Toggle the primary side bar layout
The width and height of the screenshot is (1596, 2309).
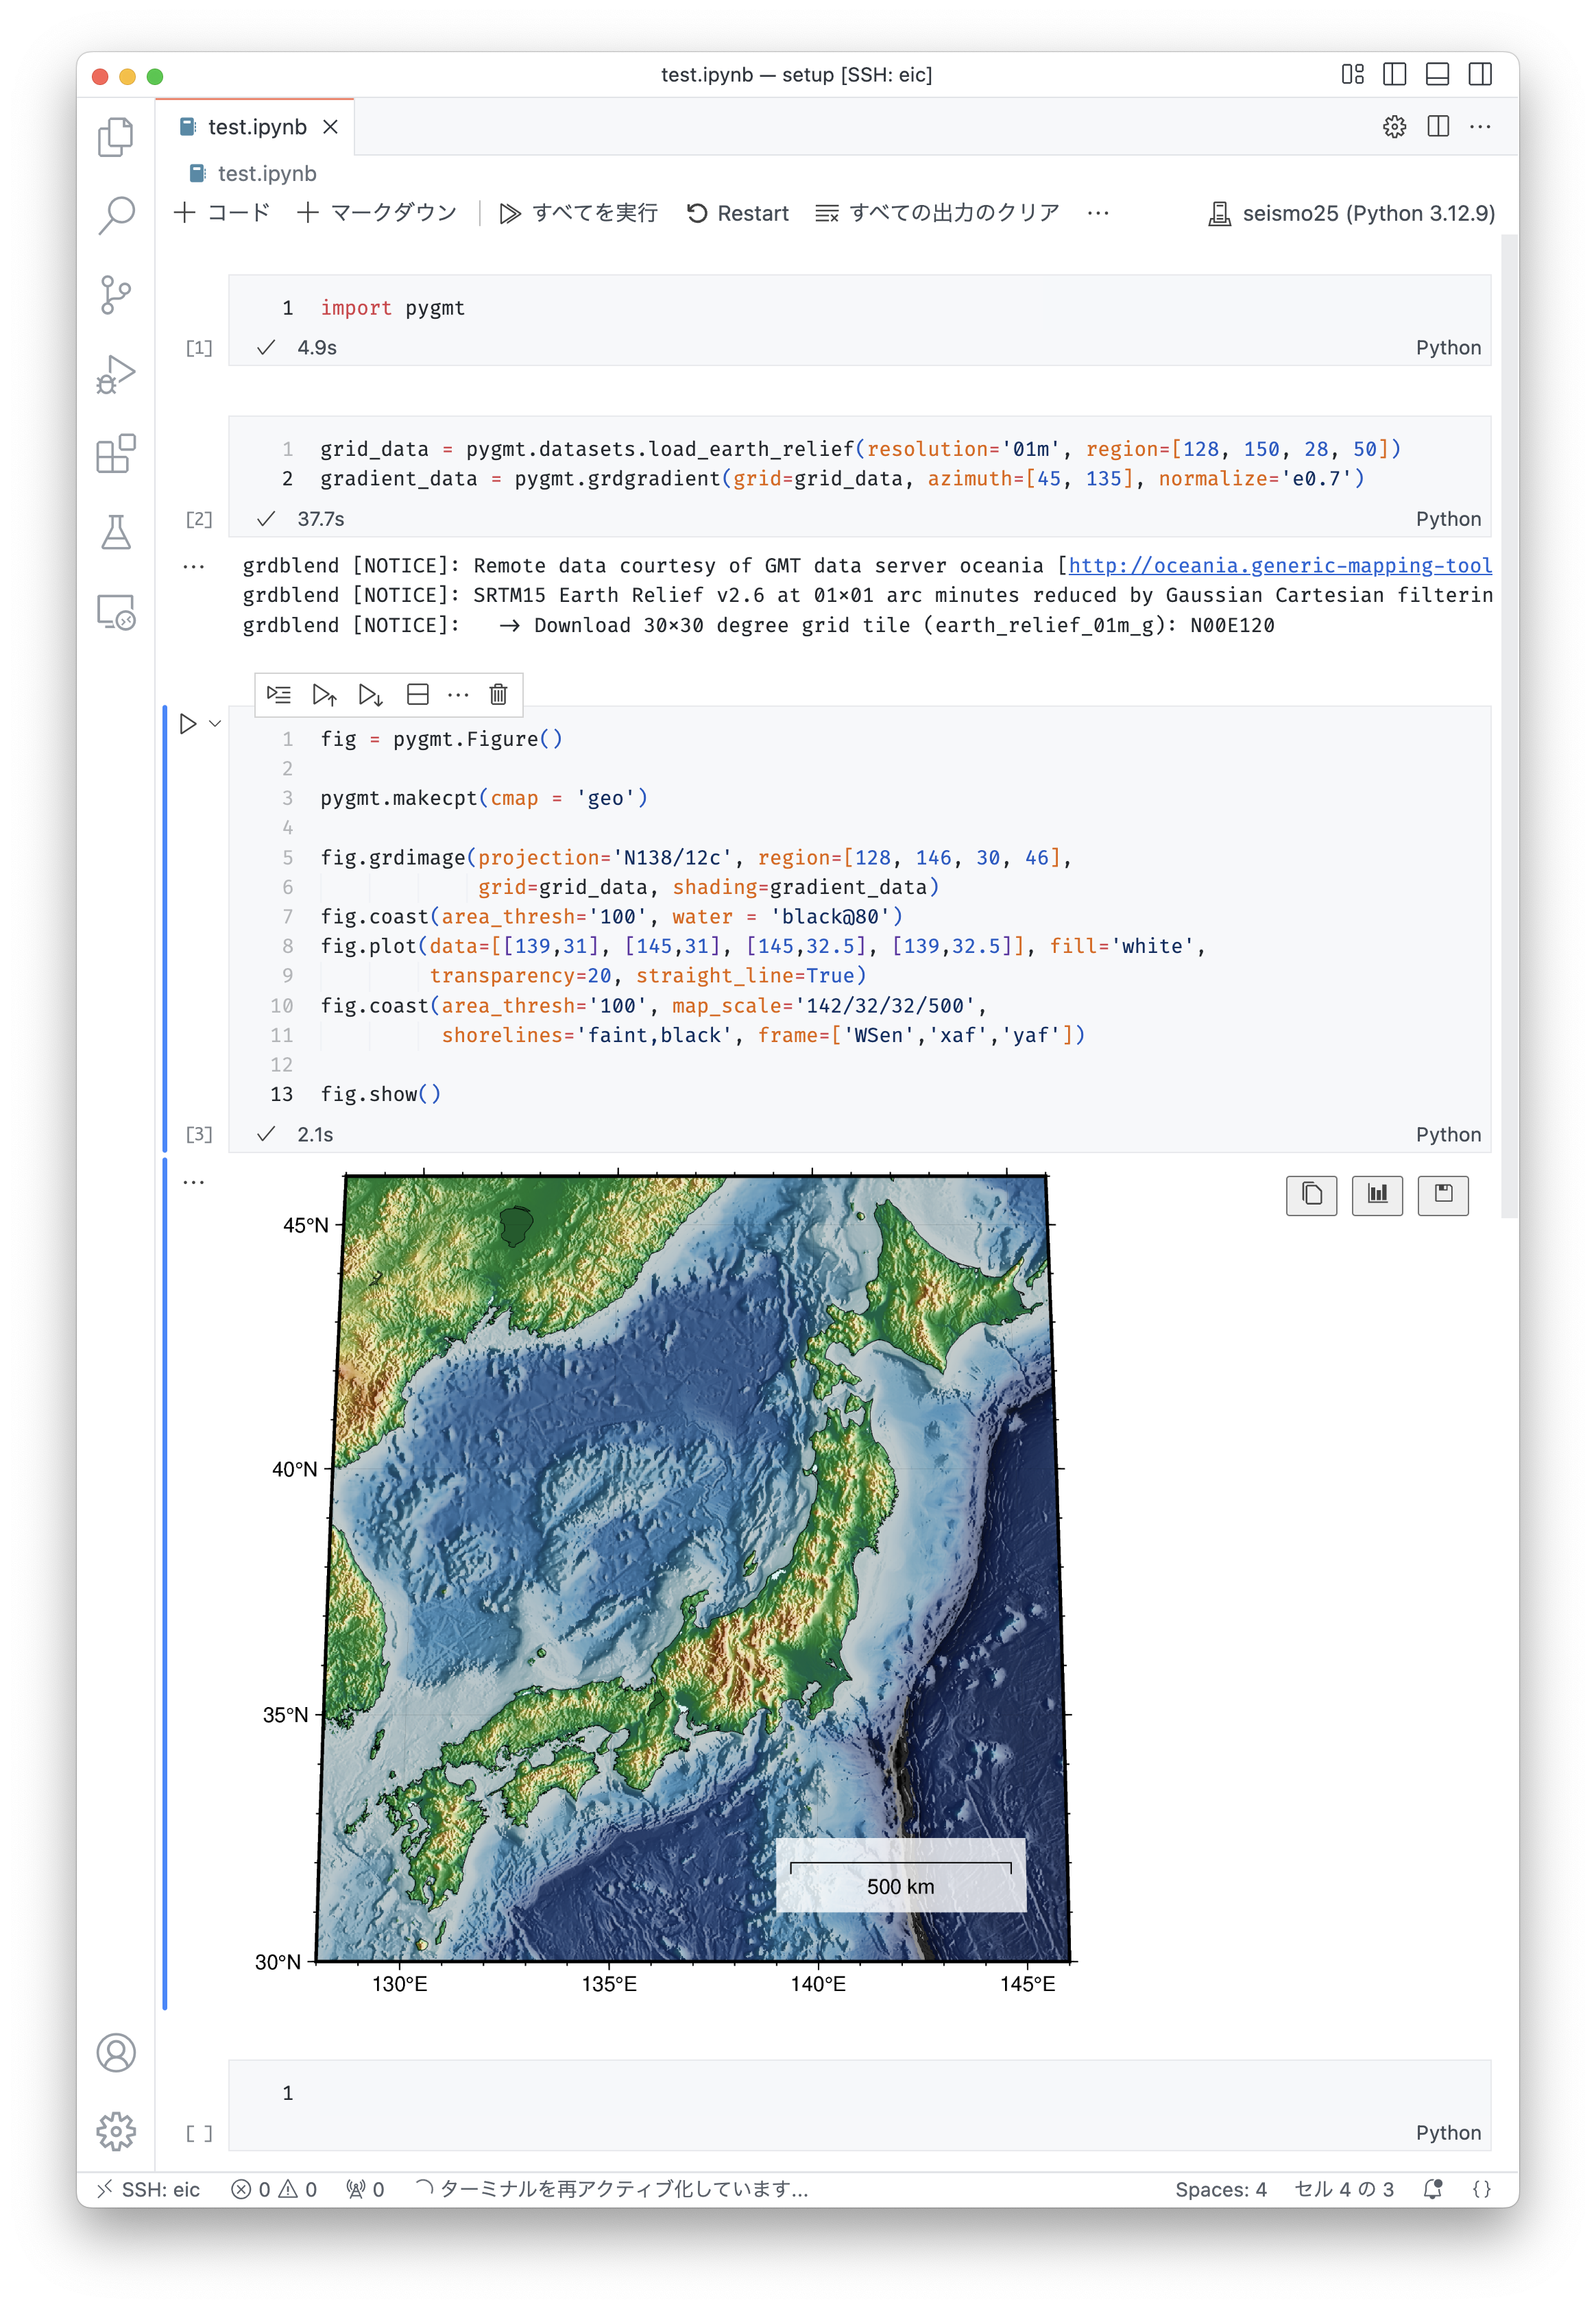coord(1394,75)
